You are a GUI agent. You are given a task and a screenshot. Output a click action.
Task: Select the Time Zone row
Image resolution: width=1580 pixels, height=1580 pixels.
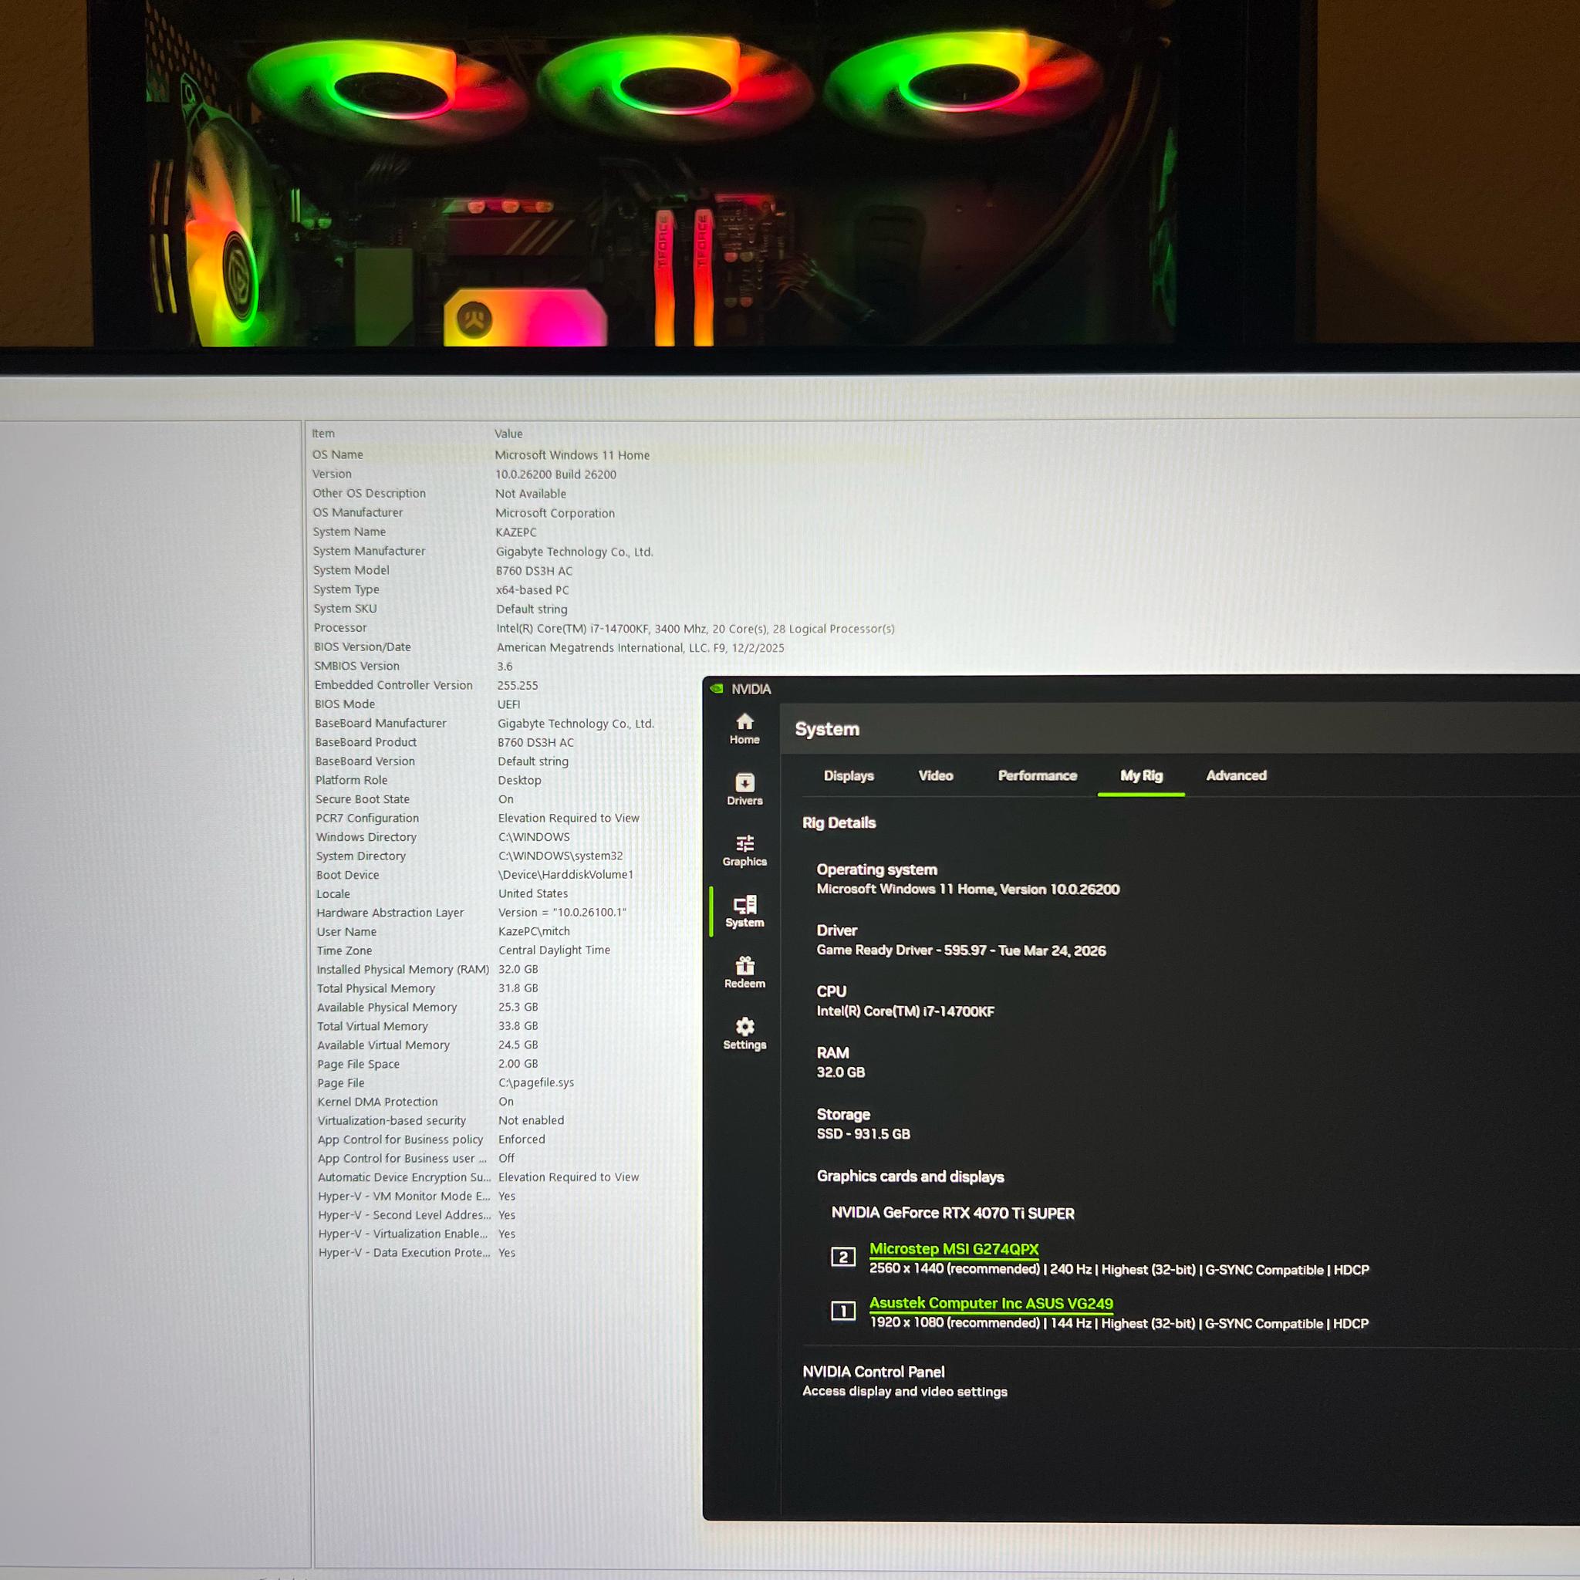464,950
